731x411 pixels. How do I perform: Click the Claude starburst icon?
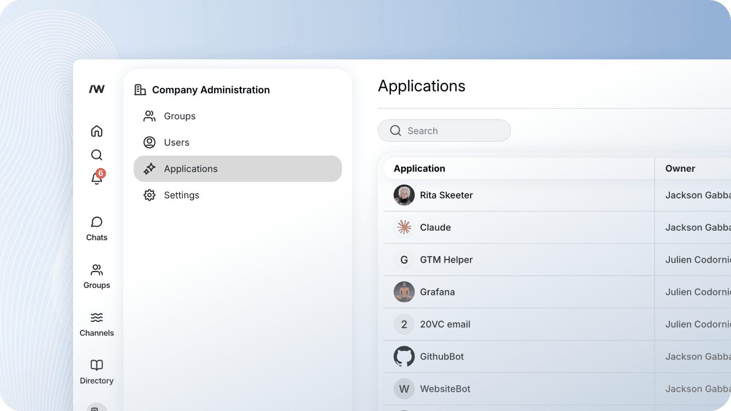(x=404, y=227)
